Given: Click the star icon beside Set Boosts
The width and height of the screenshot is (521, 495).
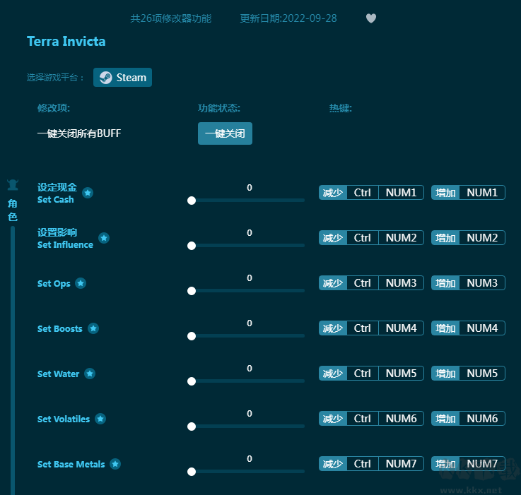Looking at the screenshot, I should 93,328.
